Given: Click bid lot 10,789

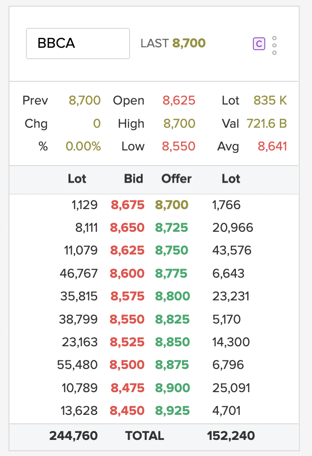Looking at the screenshot, I should [x=79, y=388].
